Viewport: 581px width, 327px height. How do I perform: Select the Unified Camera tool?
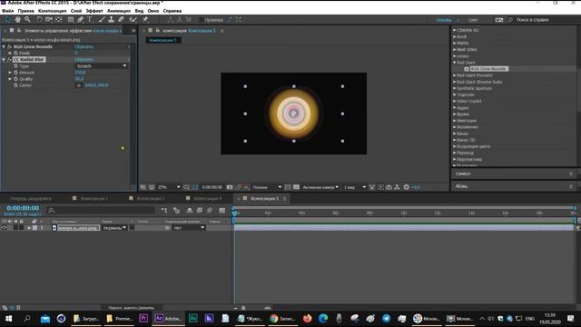[49, 19]
